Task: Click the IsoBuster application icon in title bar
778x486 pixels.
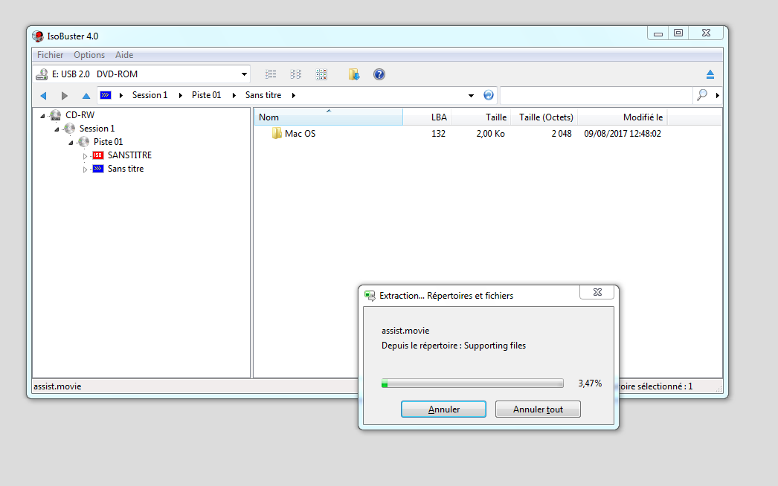Action: pyautogui.click(x=38, y=36)
